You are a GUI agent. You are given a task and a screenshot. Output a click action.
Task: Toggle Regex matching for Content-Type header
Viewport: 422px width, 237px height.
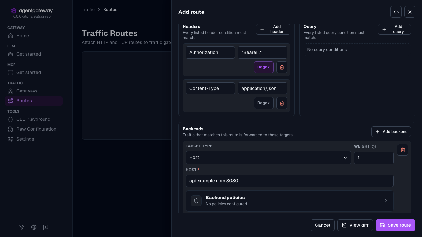264,103
